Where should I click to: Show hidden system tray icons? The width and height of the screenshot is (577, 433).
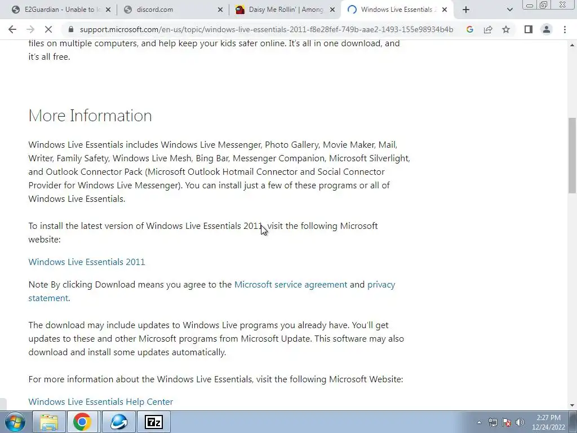pyautogui.click(x=479, y=422)
